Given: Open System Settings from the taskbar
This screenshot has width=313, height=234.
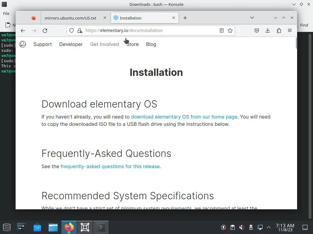Looking at the screenshot, I should [21, 227].
